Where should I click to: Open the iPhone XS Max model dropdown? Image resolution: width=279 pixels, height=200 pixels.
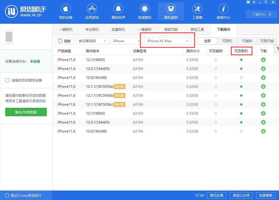(167, 41)
